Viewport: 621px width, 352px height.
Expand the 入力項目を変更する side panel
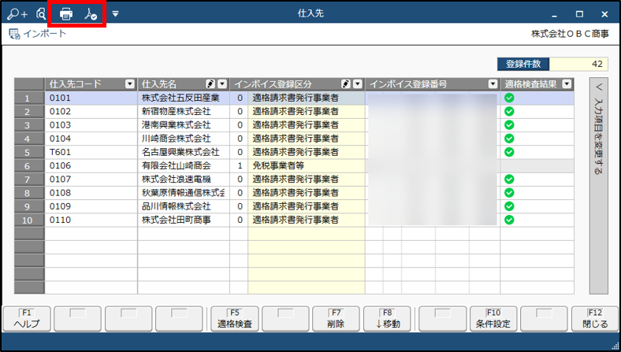point(598,186)
